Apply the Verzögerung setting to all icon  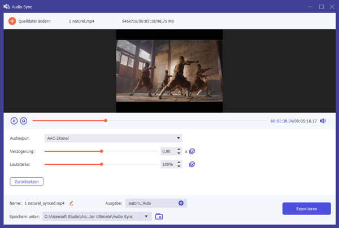point(192,151)
